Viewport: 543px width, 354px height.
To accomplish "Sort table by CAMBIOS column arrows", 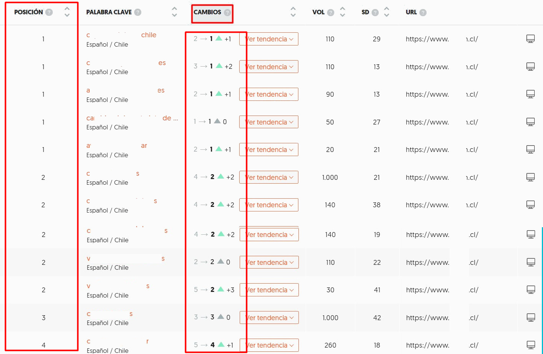I will (293, 12).
